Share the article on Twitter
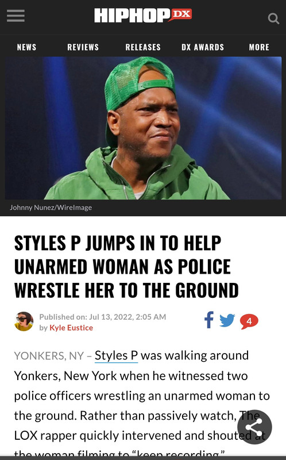This screenshot has height=460, width=286. click(227, 320)
